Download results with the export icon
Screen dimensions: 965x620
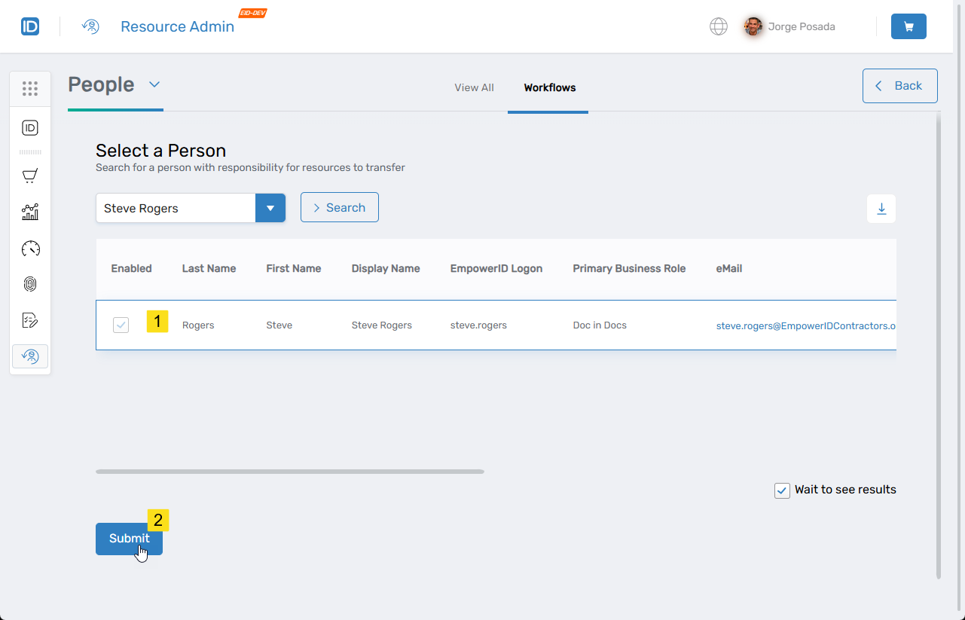[881, 209]
